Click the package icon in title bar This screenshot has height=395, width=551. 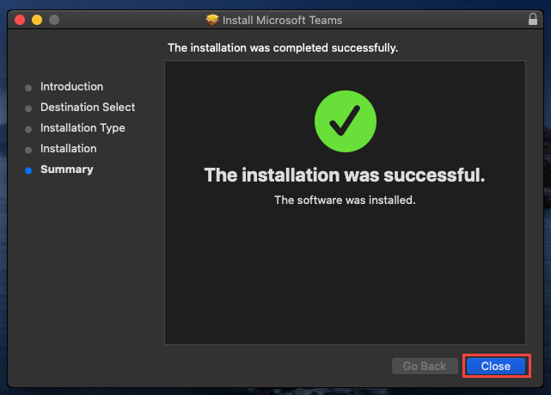(x=212, y=20)
